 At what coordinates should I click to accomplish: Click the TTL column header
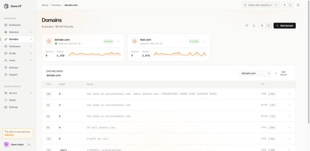[263, 84]
